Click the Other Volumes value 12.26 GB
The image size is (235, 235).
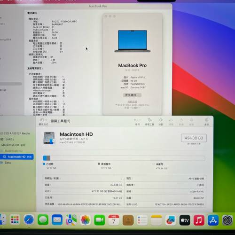(x=106, y=168)
